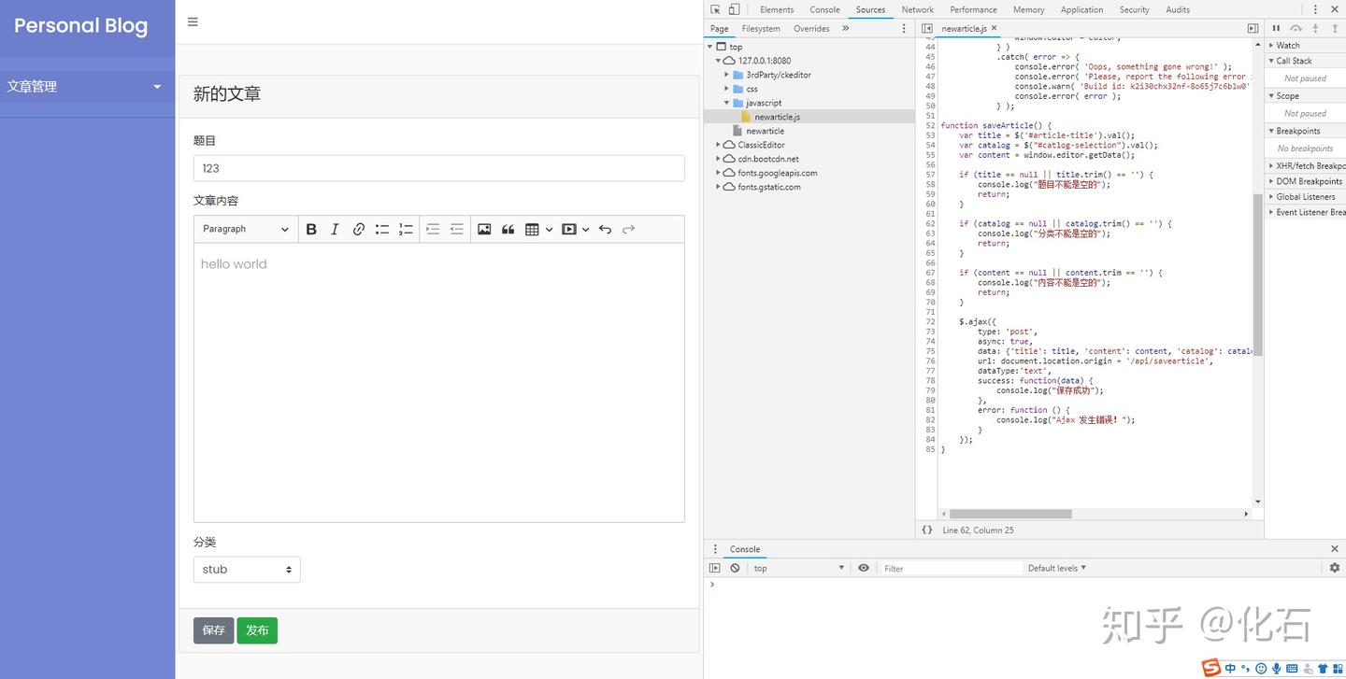Decrease indent in the editor toolbar
The height and width of the screenshot is (679, 1346).
[x=456, y=229]
